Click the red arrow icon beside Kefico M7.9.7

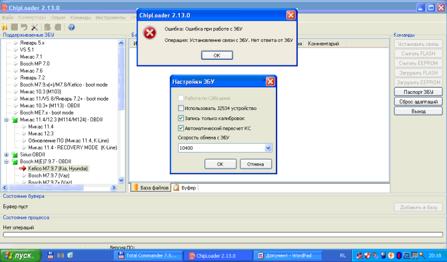click(22, 168)
